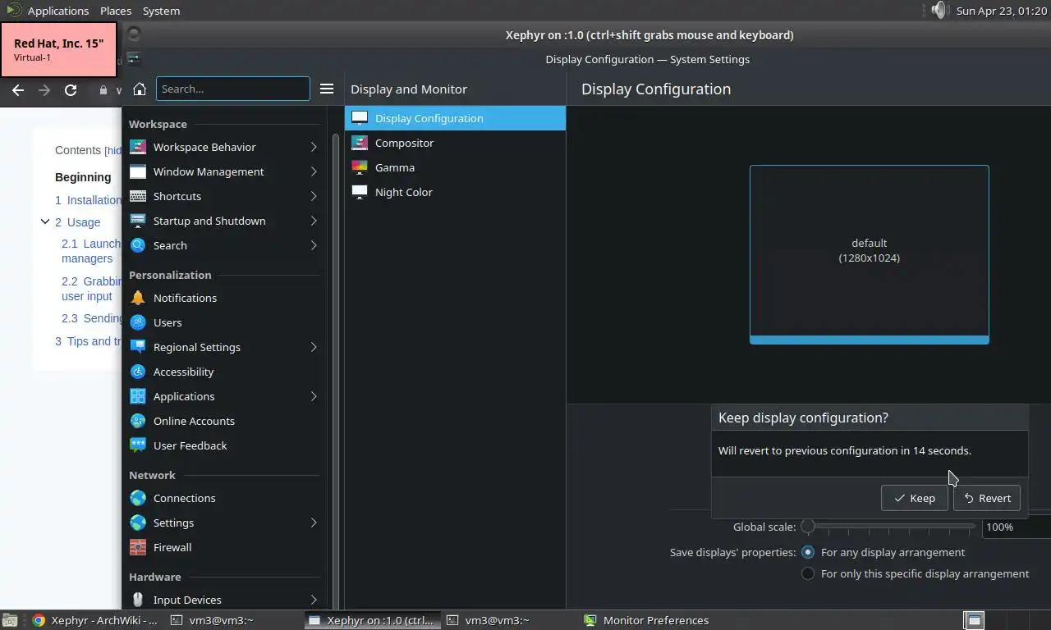Click the Firewall brick icon
The width and height of the screenshot is (1051, 630).
[x=138, y=547]
